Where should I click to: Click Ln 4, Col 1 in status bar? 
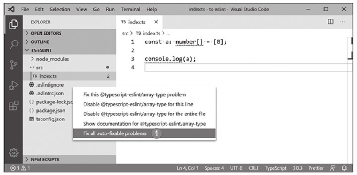pos(188,168)
